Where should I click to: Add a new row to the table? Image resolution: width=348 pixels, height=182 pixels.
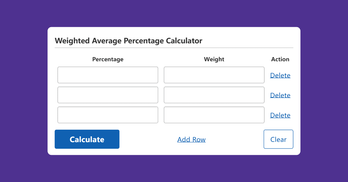click(x=191, y=139)
